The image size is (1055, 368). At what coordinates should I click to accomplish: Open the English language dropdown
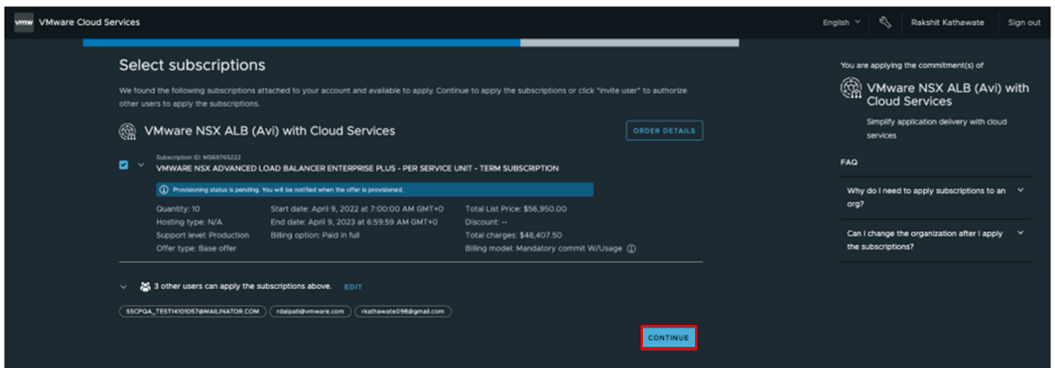(x=841, y=22)
